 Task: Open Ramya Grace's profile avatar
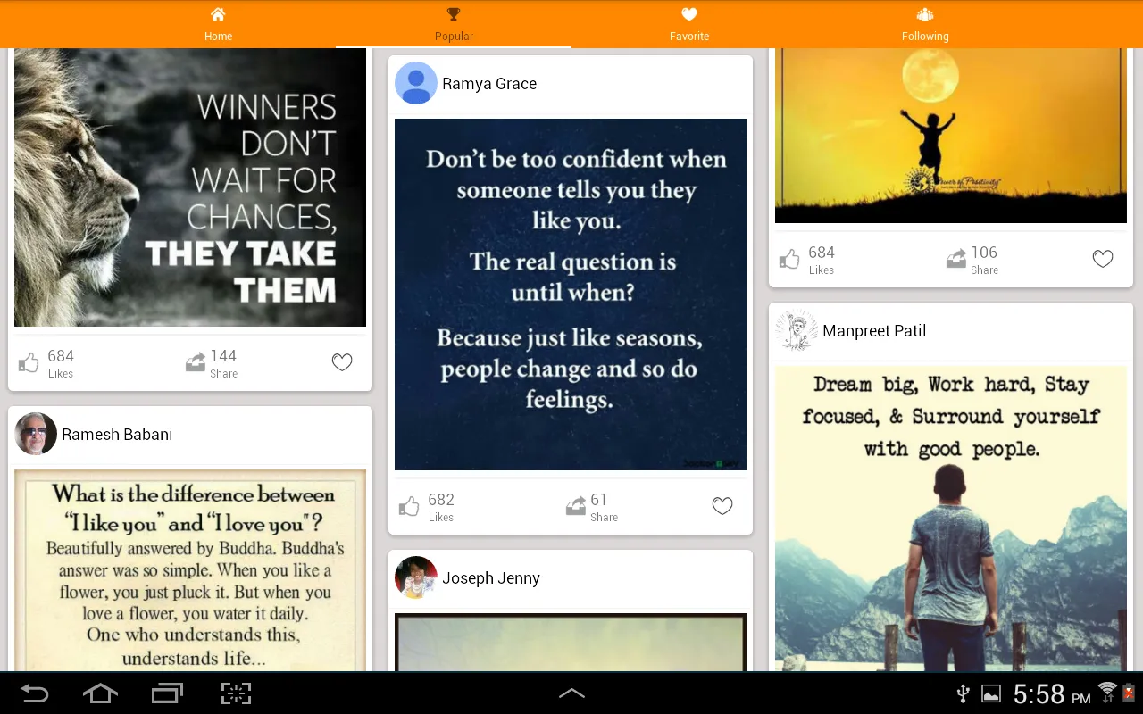click(416, 84)
